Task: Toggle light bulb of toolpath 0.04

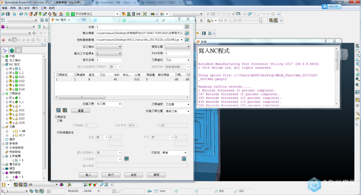Action: 13,123
